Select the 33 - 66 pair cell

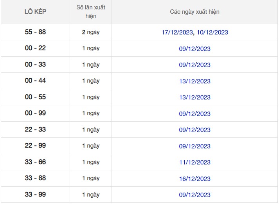(x=35, y=162)
